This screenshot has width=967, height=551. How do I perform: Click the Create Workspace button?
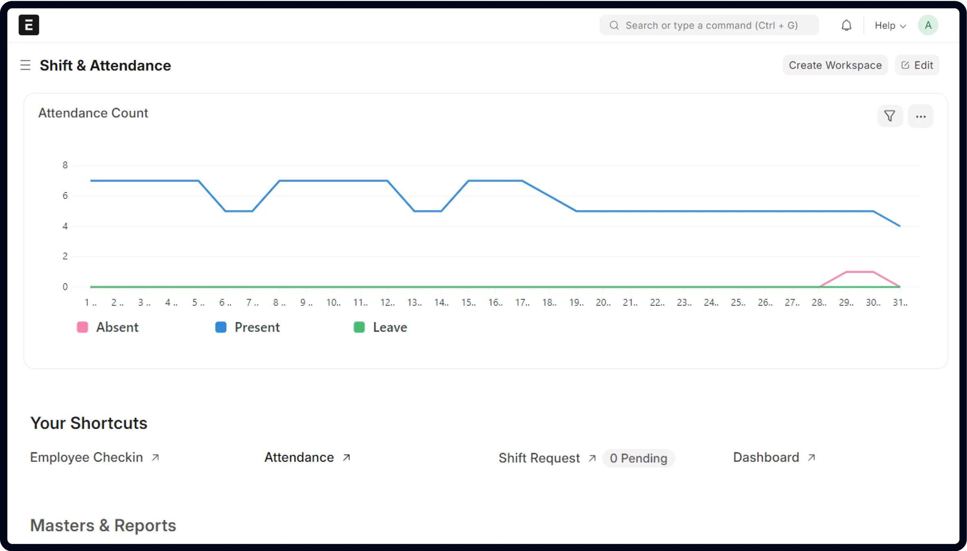tap(835, 65)
